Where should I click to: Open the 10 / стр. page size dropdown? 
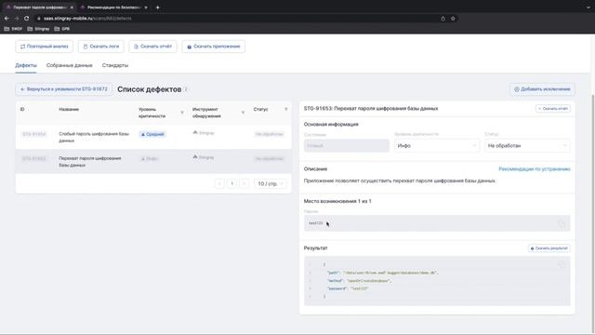pos(271,184)
